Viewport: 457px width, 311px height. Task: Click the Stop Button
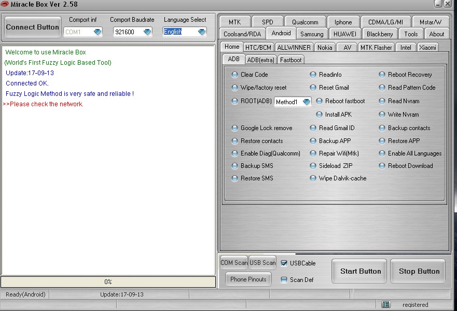418,271
